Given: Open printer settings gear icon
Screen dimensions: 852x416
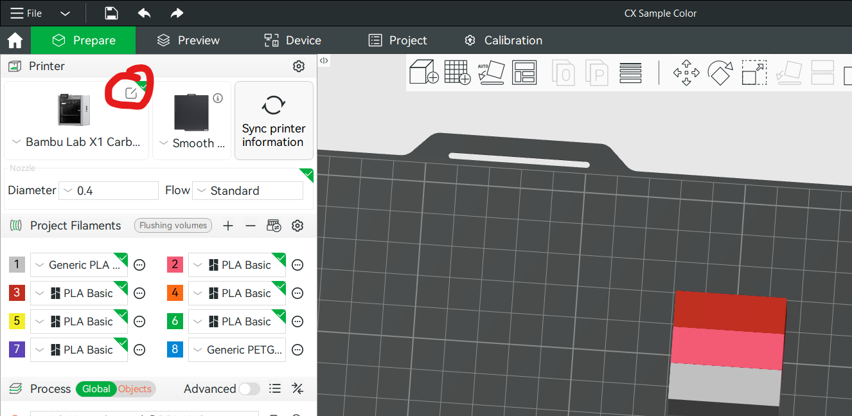Looking at the screenshot, I should 298,66.
